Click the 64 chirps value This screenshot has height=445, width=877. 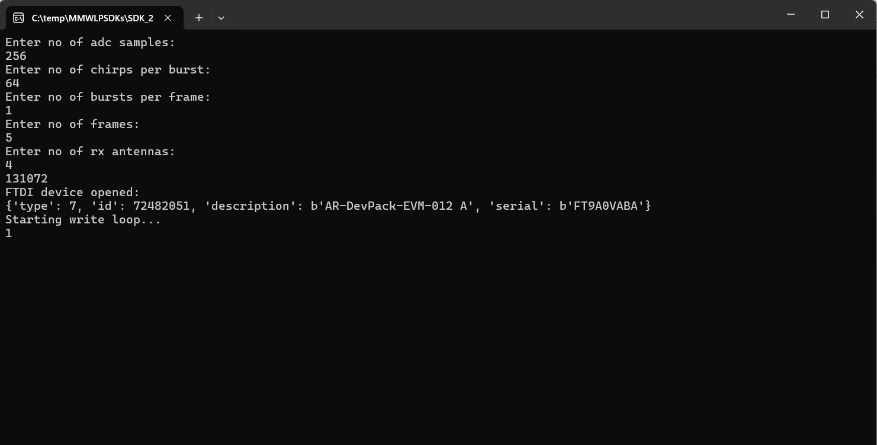12,83
